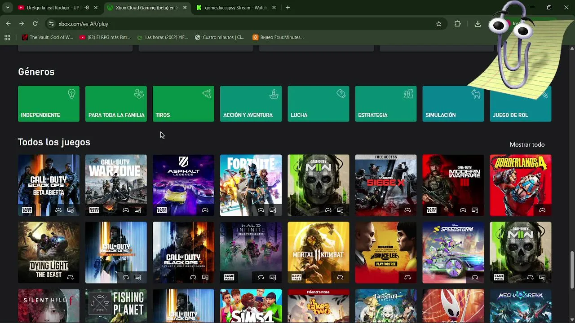
Task: Open the Acción y aventura genre
Action: click(251, 104)
